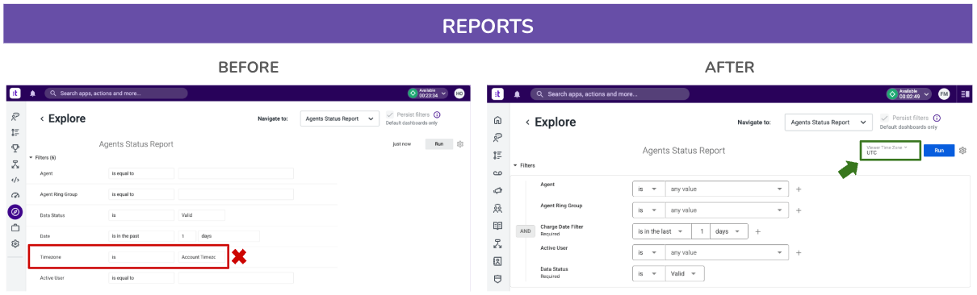Open Navigate to dropdown in AFTER panel

[x=828, y=123]
